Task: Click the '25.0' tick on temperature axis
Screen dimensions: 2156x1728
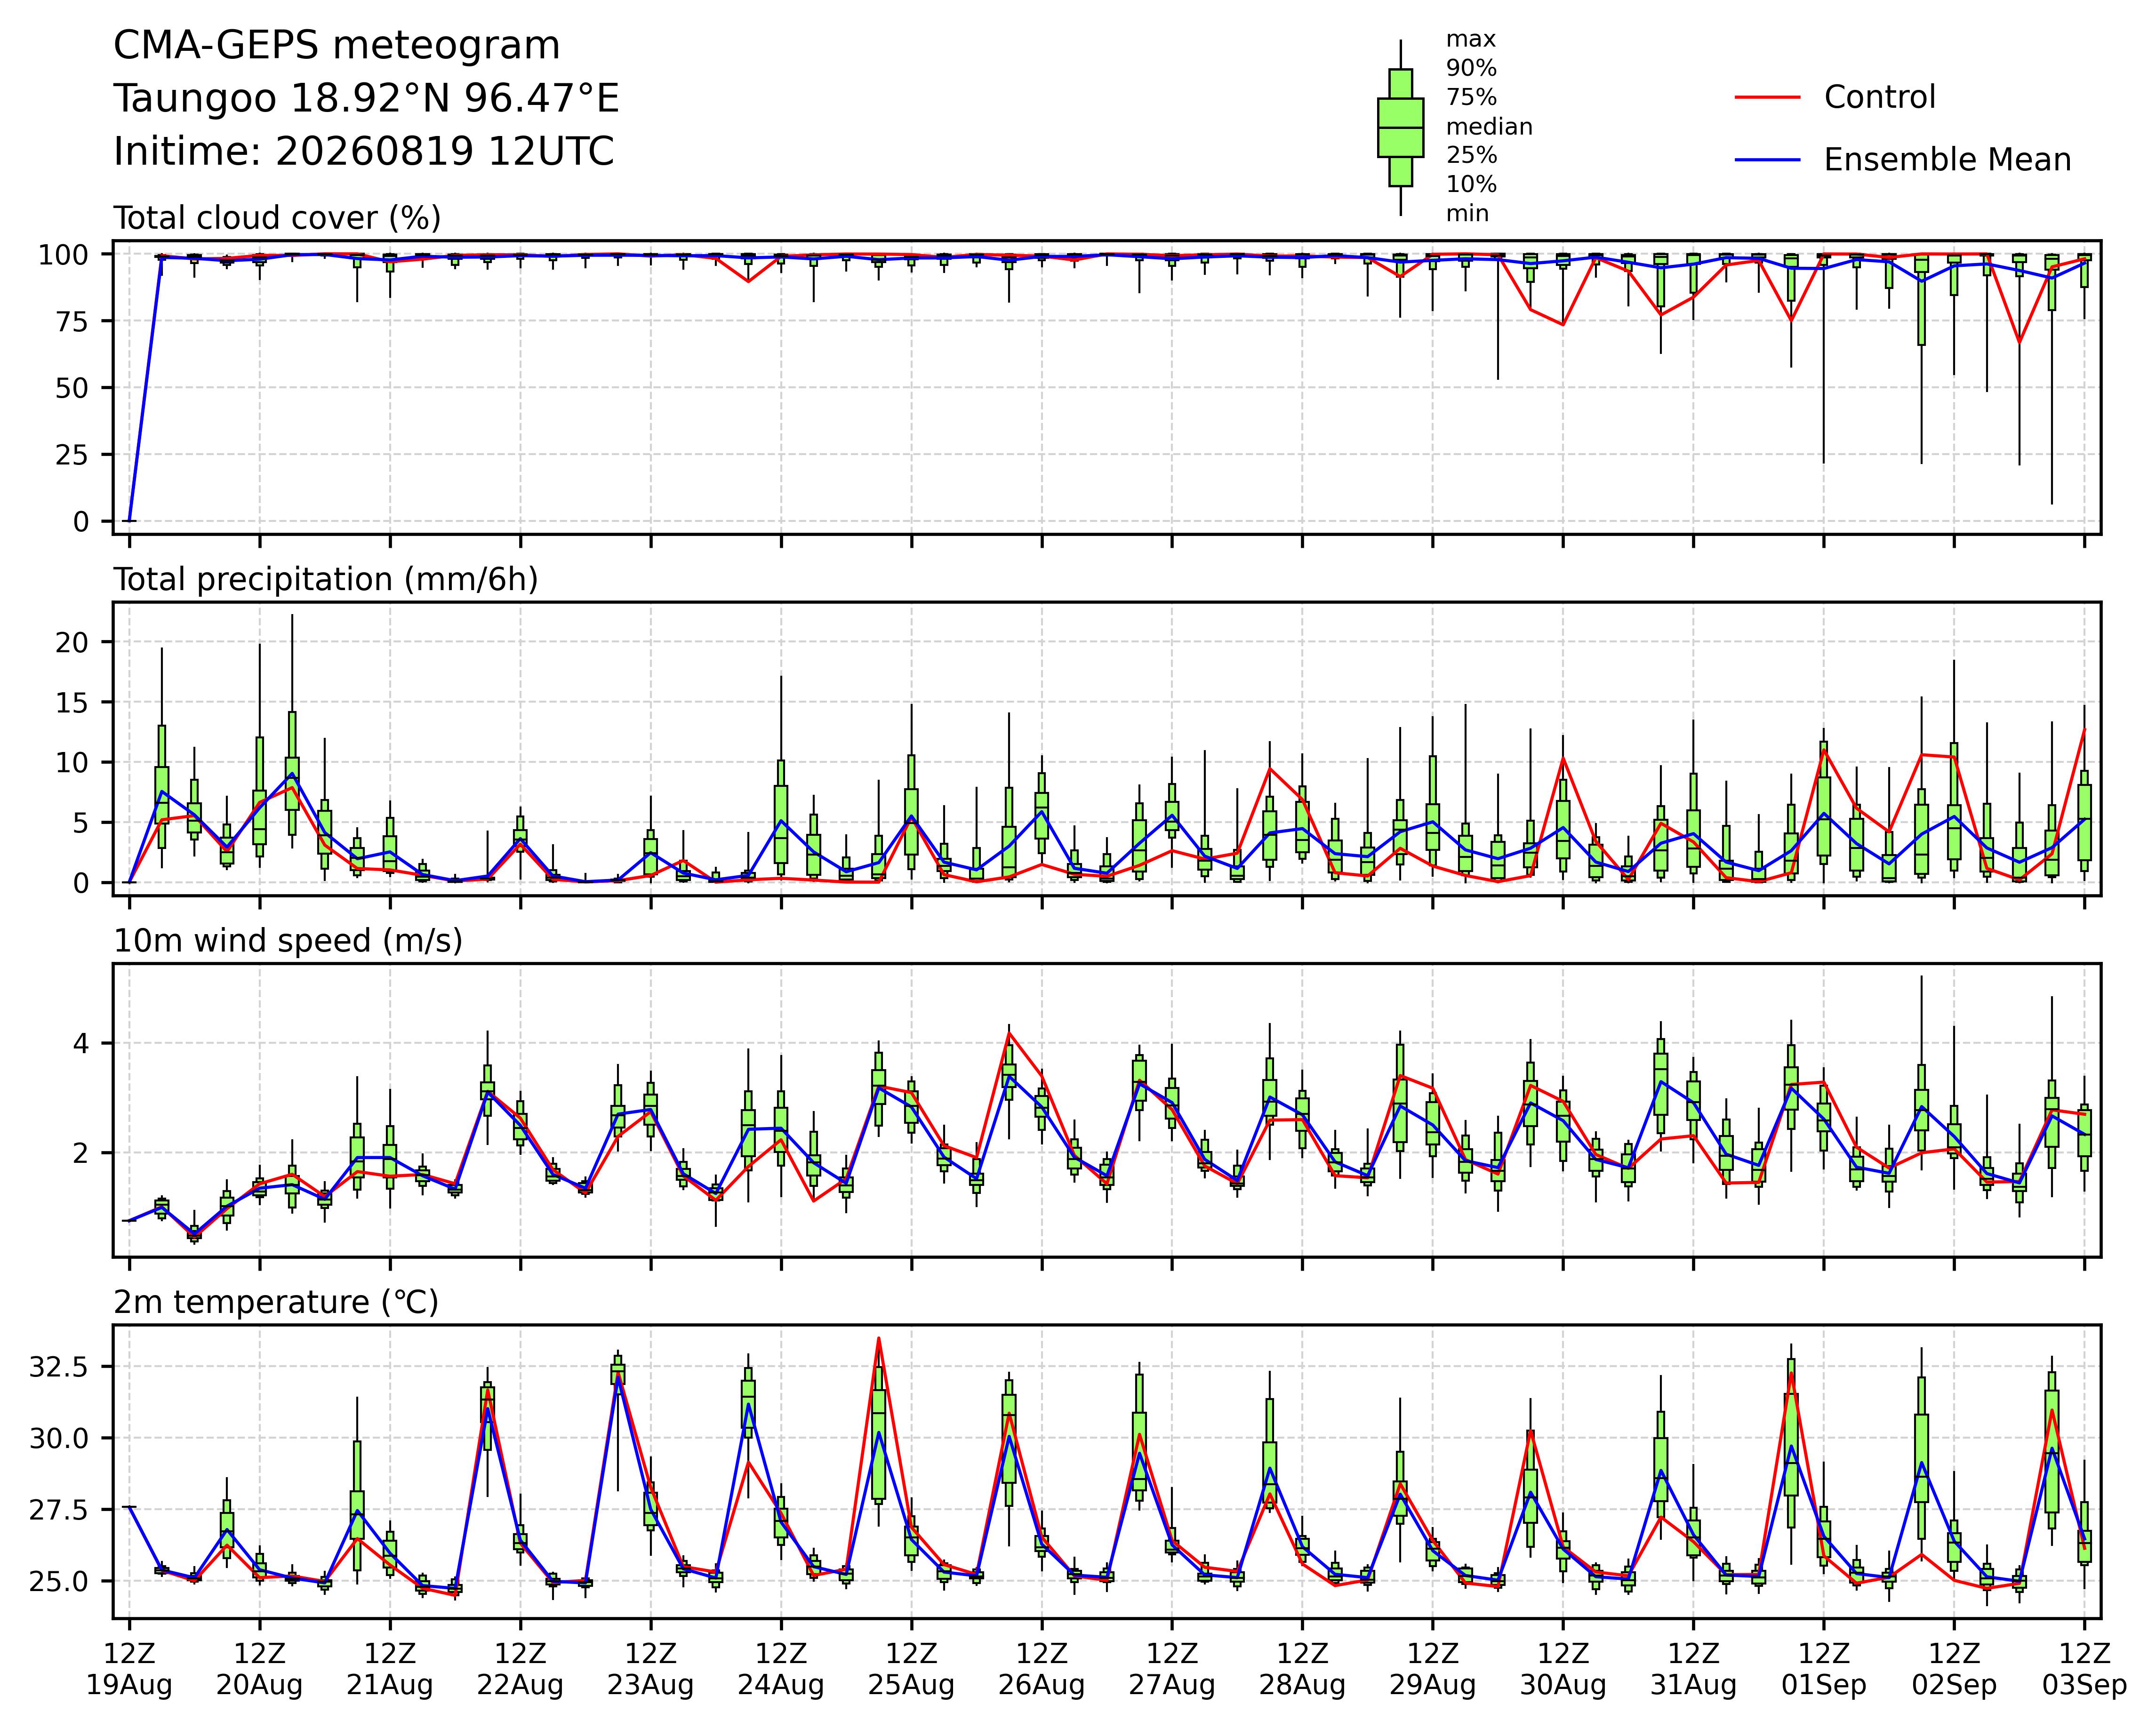Action: [x=59, y=1582]
